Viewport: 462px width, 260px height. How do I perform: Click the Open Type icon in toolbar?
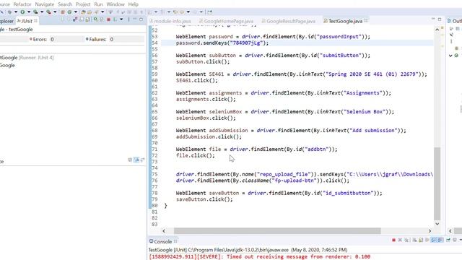coord(83,12)
